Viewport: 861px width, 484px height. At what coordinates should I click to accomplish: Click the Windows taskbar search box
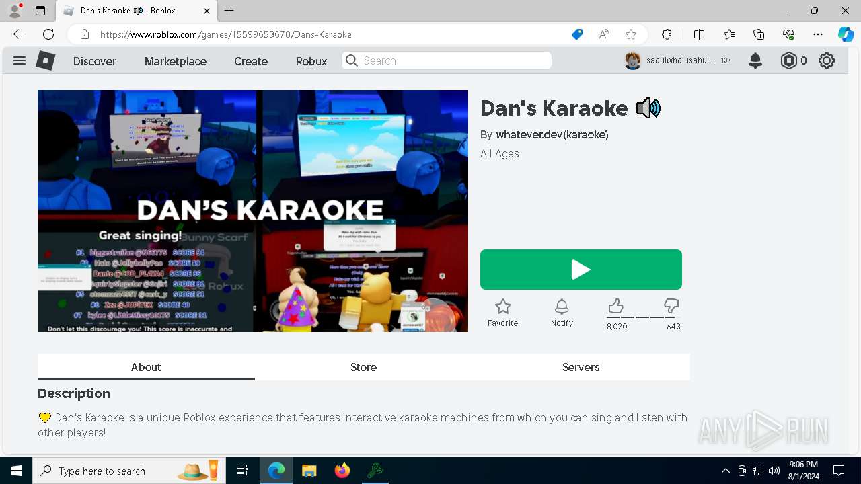[x=128, y=471]
